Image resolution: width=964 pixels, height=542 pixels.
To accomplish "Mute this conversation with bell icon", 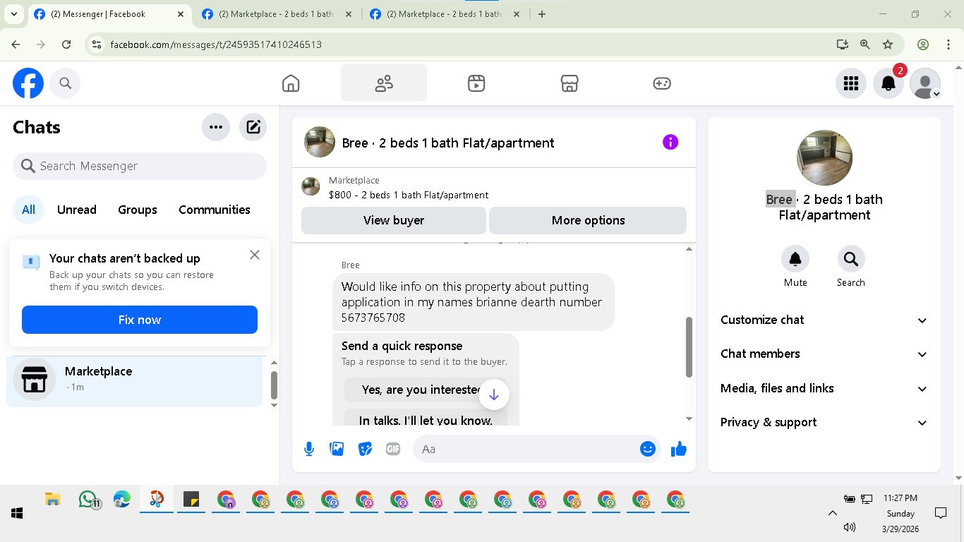I will [795, 259].
